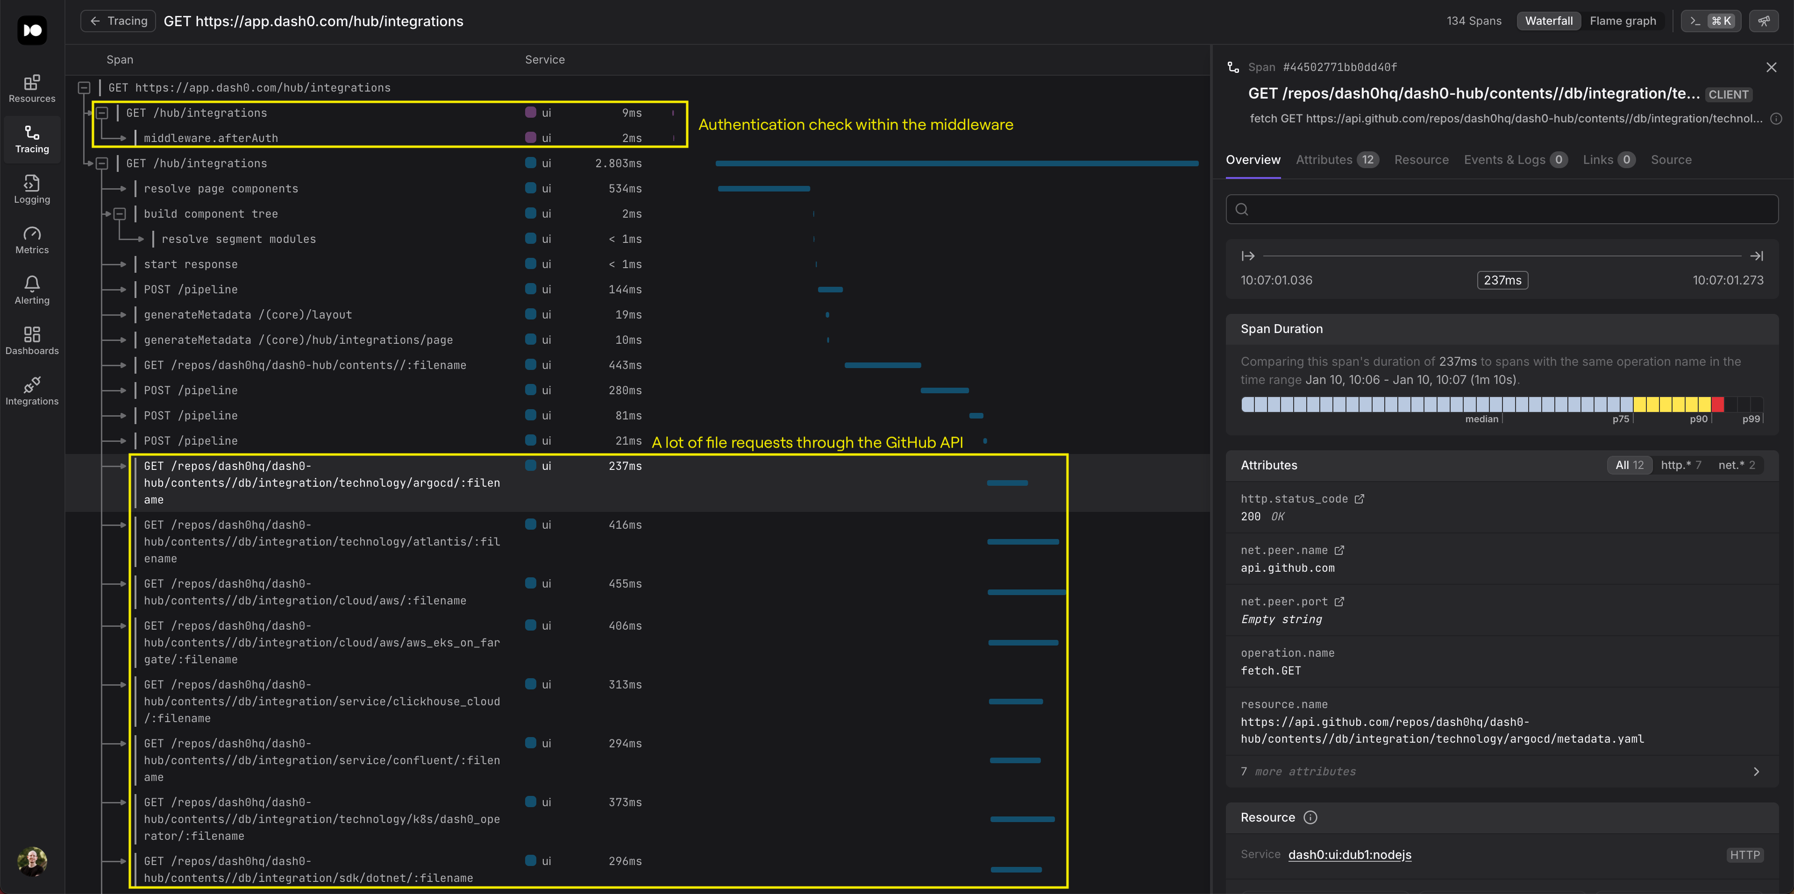Click the 534ms resolve page components bar
The image size is (1794, 894).
tap(764, 189)
